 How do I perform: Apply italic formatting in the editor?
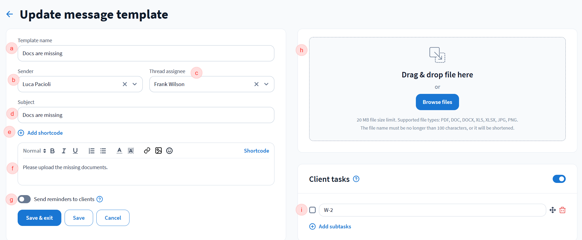64,151
